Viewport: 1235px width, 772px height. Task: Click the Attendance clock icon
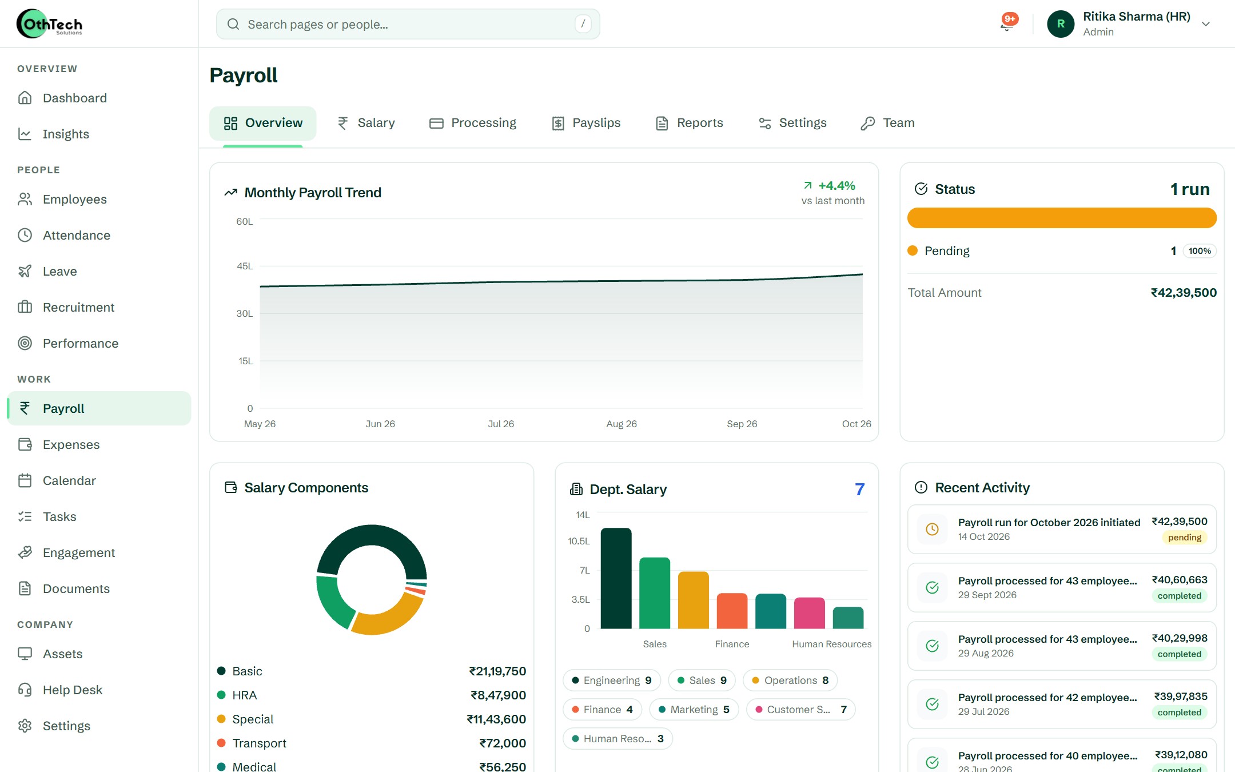[25, 235]
